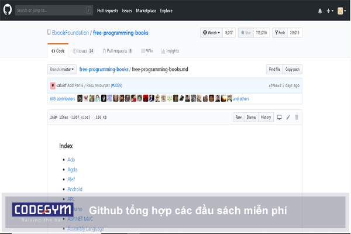Switch to the Code tab
This screenshot has width=351, height=234.
coord(58,51)
